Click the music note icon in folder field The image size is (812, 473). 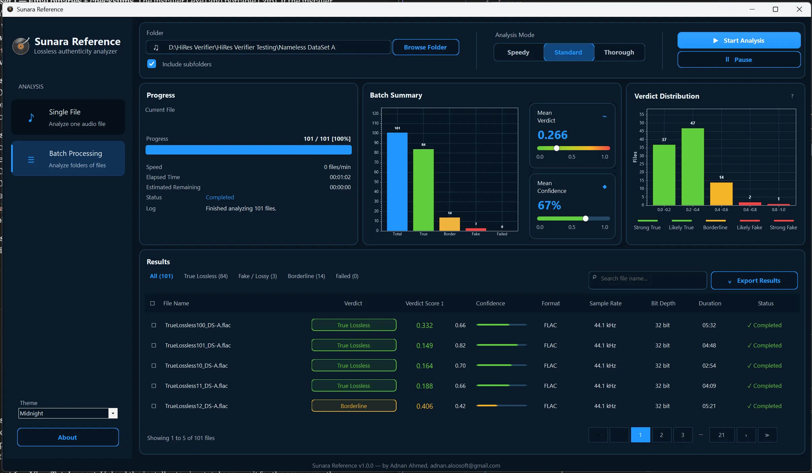(156, 47)
